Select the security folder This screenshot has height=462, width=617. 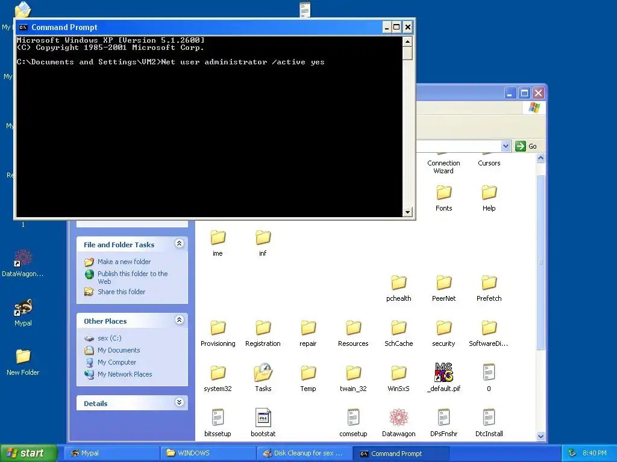click(x=444, y=333)
